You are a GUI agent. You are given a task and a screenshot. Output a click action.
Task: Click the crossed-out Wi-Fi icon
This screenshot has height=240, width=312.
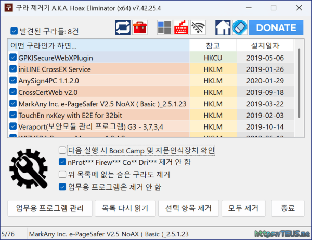coord(198,27)
